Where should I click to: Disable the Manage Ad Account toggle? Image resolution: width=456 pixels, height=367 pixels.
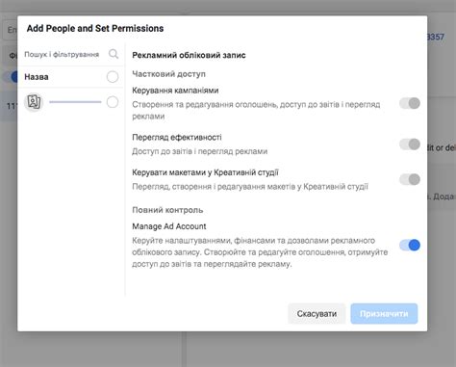[x=410, y=246]
